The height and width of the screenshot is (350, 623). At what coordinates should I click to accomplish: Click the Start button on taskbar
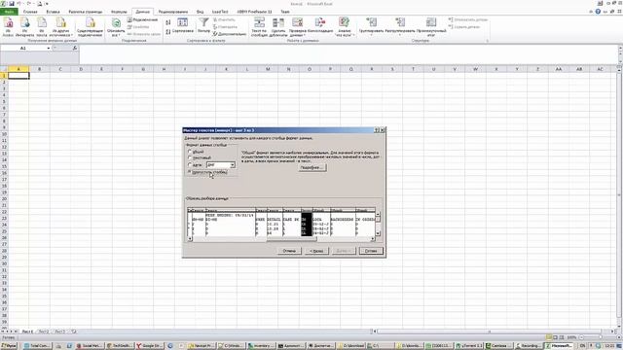coord(9,346)
